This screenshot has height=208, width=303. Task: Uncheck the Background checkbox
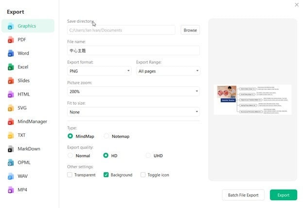(x=106, y=175)
